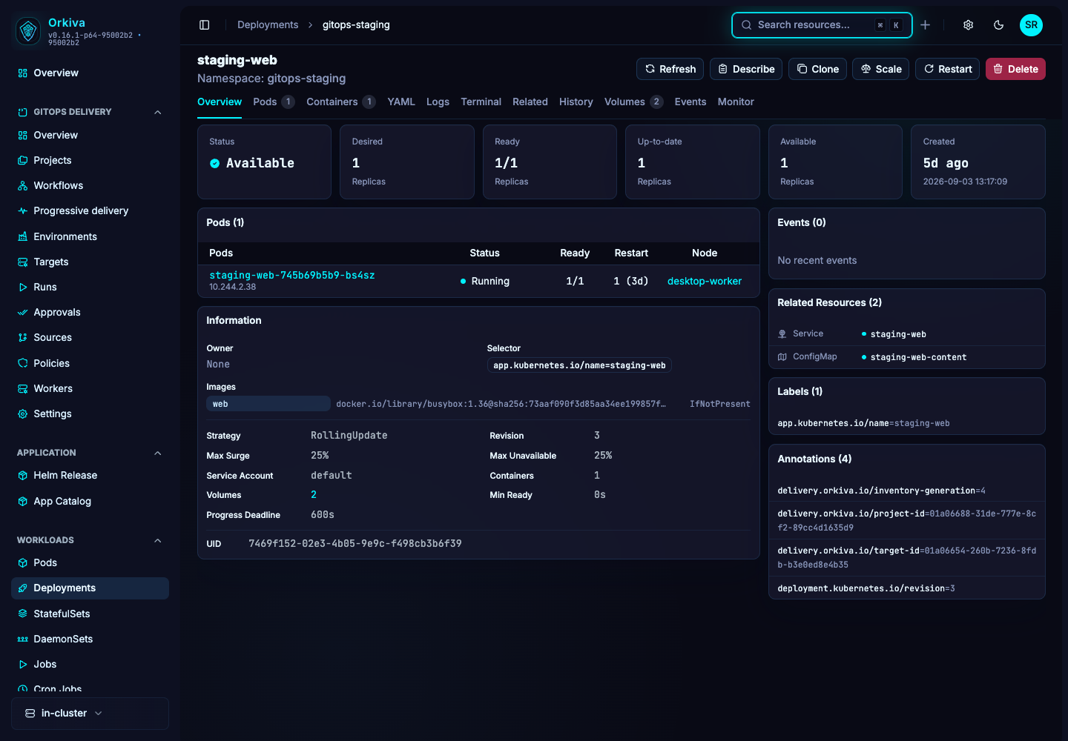The width and height of the screenshot is (1068, 741).
Task: Click the plus icon beside search
Action: (926, 25)
